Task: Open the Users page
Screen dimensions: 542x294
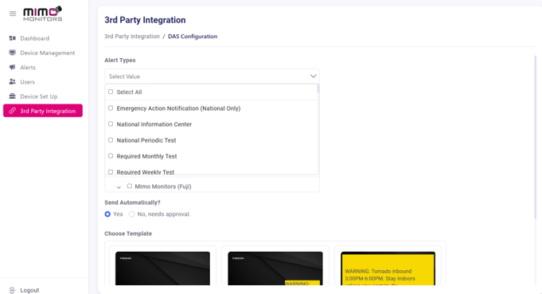Action: click(x=27, y=82)
